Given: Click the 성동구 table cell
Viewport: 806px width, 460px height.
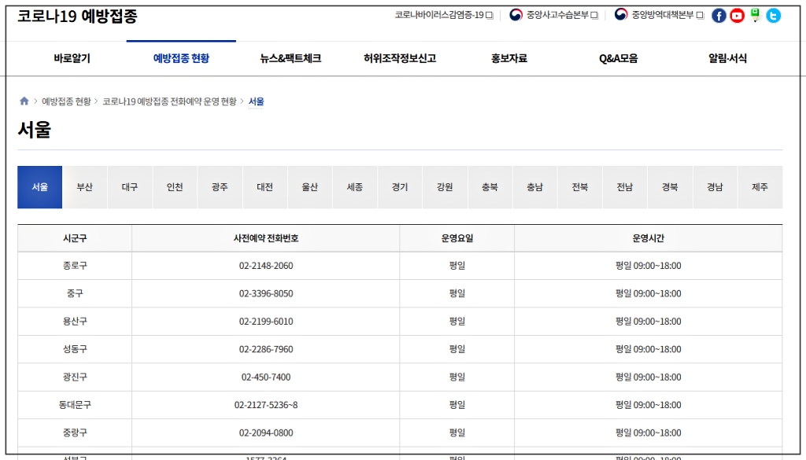Looking at the screenshot, I should coord(75,349).
